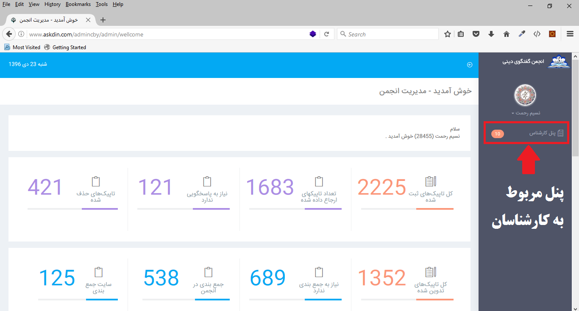Click the کل تاپیک‌های ثبت شده clipboard icon
This screenshot has width=579, height=311.
point(431,181)
